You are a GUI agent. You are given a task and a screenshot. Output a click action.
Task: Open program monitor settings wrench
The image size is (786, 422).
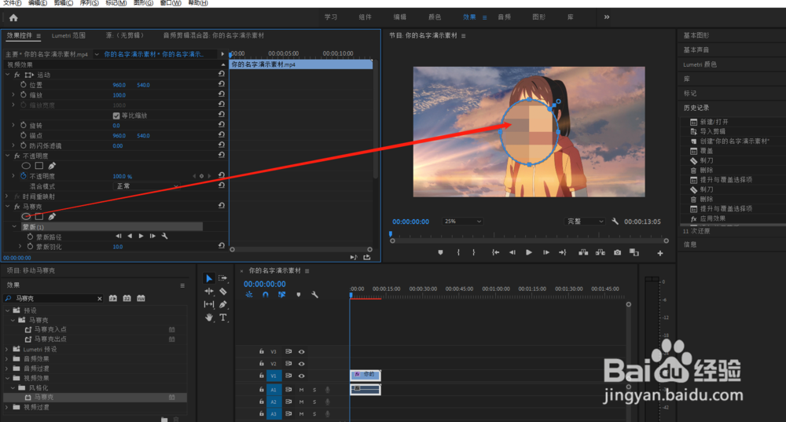tap(615, 221)
